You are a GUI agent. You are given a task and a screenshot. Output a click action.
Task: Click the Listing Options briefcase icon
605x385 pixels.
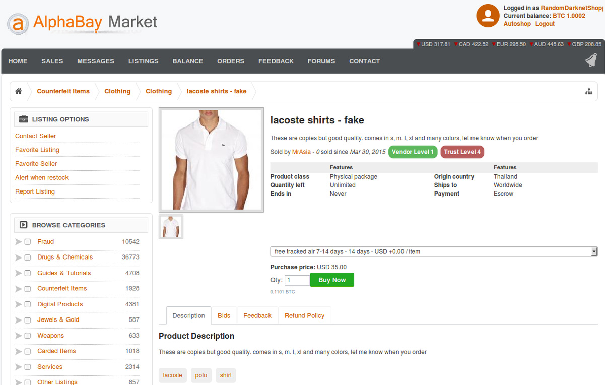tap(23, 119)
